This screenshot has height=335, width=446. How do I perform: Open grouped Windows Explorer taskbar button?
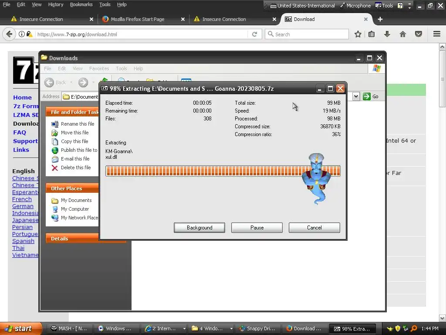coord(212,328)
